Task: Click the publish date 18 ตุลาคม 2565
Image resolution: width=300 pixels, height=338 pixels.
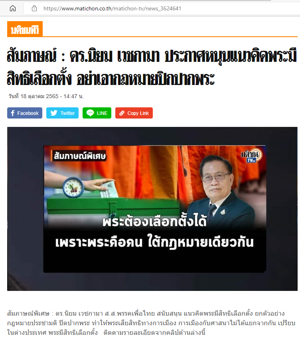Action: 39,96
